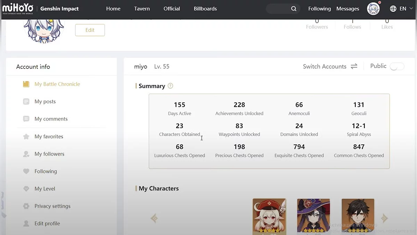
Task: Click the 131 Geoculi stat
Action: (x=359, y=109)
